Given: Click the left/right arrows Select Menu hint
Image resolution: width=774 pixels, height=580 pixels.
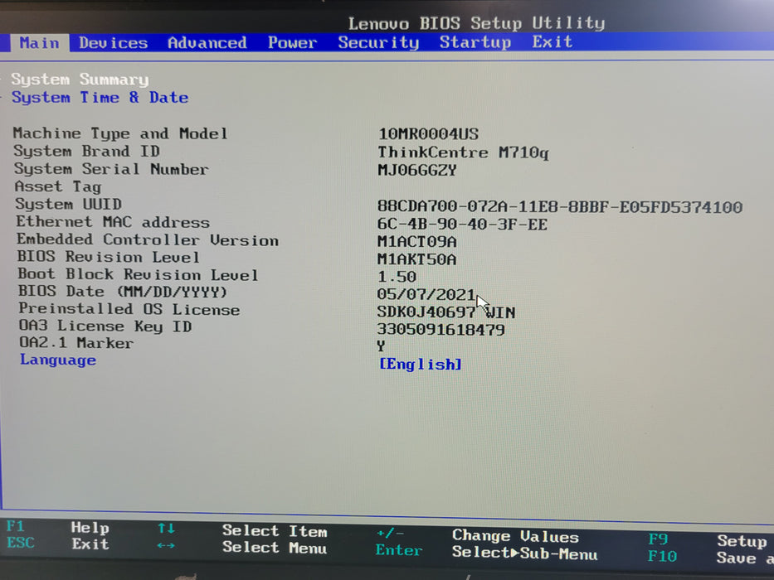Looking at the screenshot, I should (x=242, y=547).
